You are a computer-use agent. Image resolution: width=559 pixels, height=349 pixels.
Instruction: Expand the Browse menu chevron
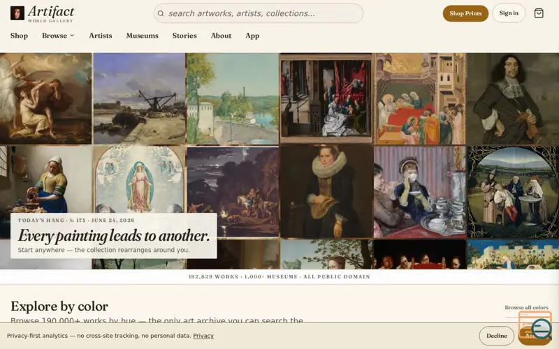(73, 36)
